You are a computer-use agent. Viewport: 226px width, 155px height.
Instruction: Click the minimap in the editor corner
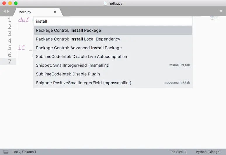(215, 18)
